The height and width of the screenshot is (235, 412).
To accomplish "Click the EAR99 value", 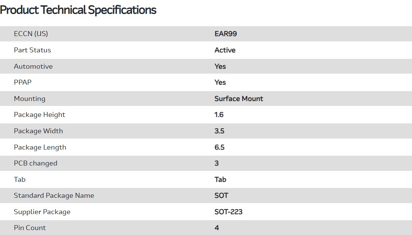I will click(226, 34).
